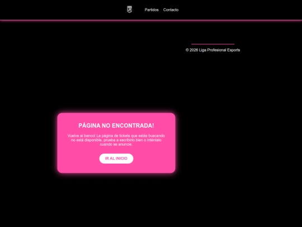Click the IR AL INICIO button

(116, 159)
